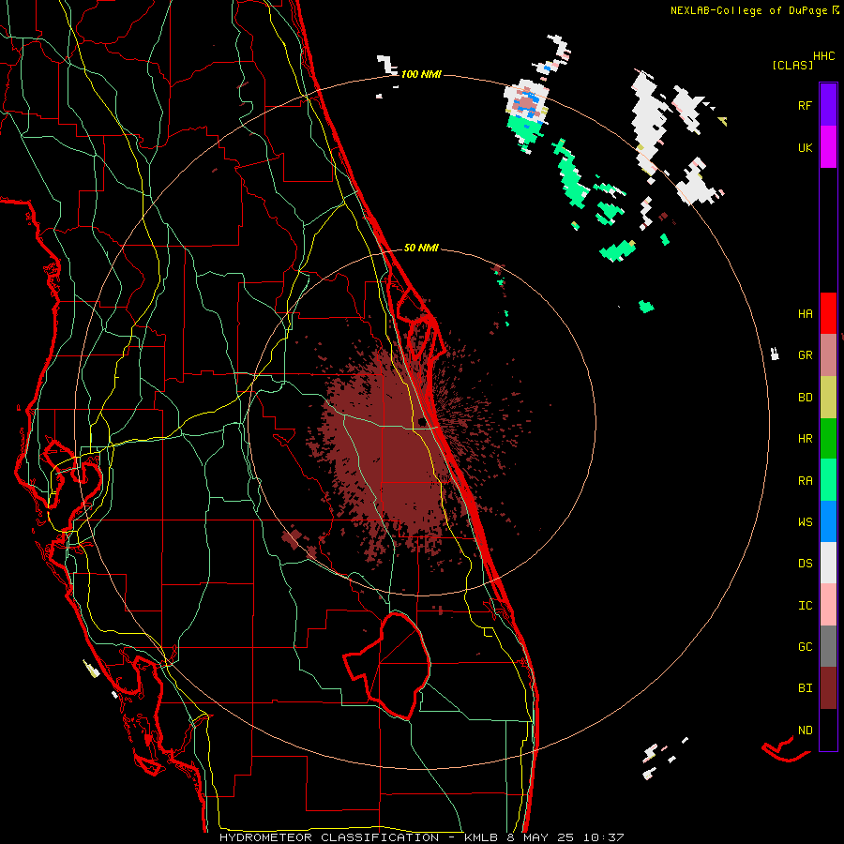The height and width of the screenshot is (844, 844).
Task: Click the [CLAS] legend heading
Action: point(792,65)
